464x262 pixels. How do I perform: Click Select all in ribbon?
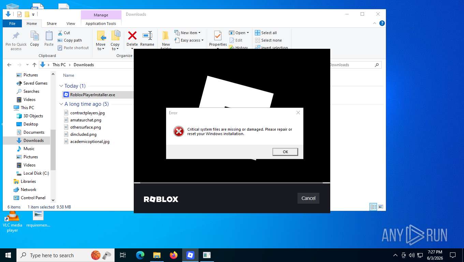coord(266,33)
